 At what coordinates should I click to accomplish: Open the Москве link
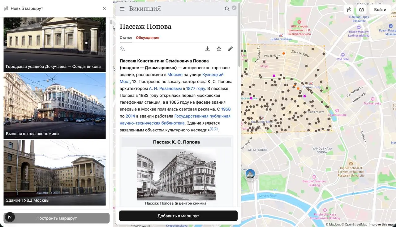pos(175,75)
